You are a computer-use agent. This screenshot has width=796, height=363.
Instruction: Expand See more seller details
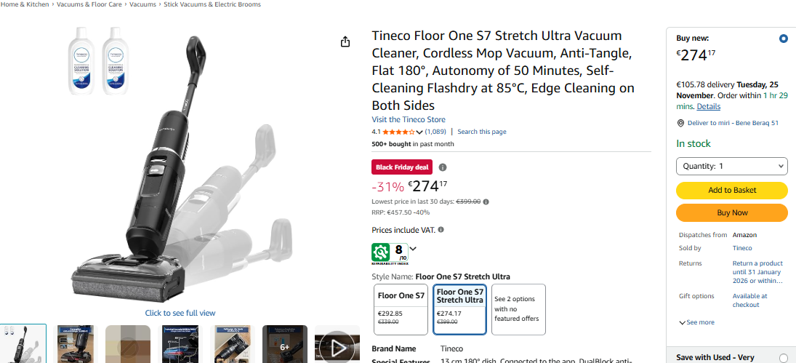696,322
